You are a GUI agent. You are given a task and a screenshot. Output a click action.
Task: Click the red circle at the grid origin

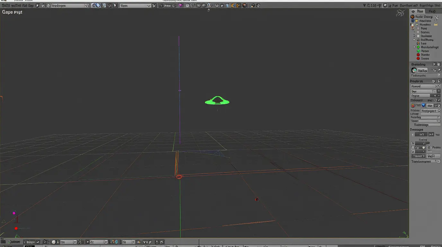click(179, 177)
